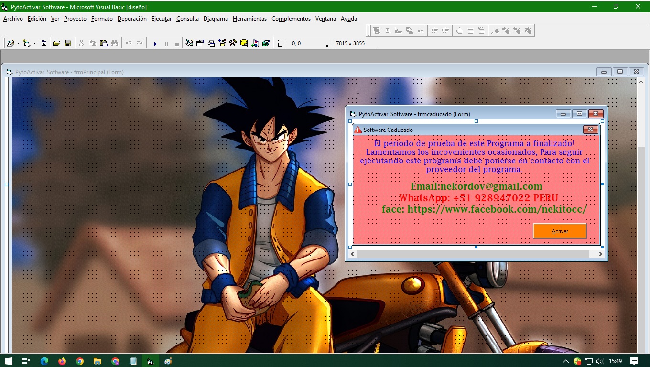
Task: Click the orange Activar button
Action: point(560,231)
